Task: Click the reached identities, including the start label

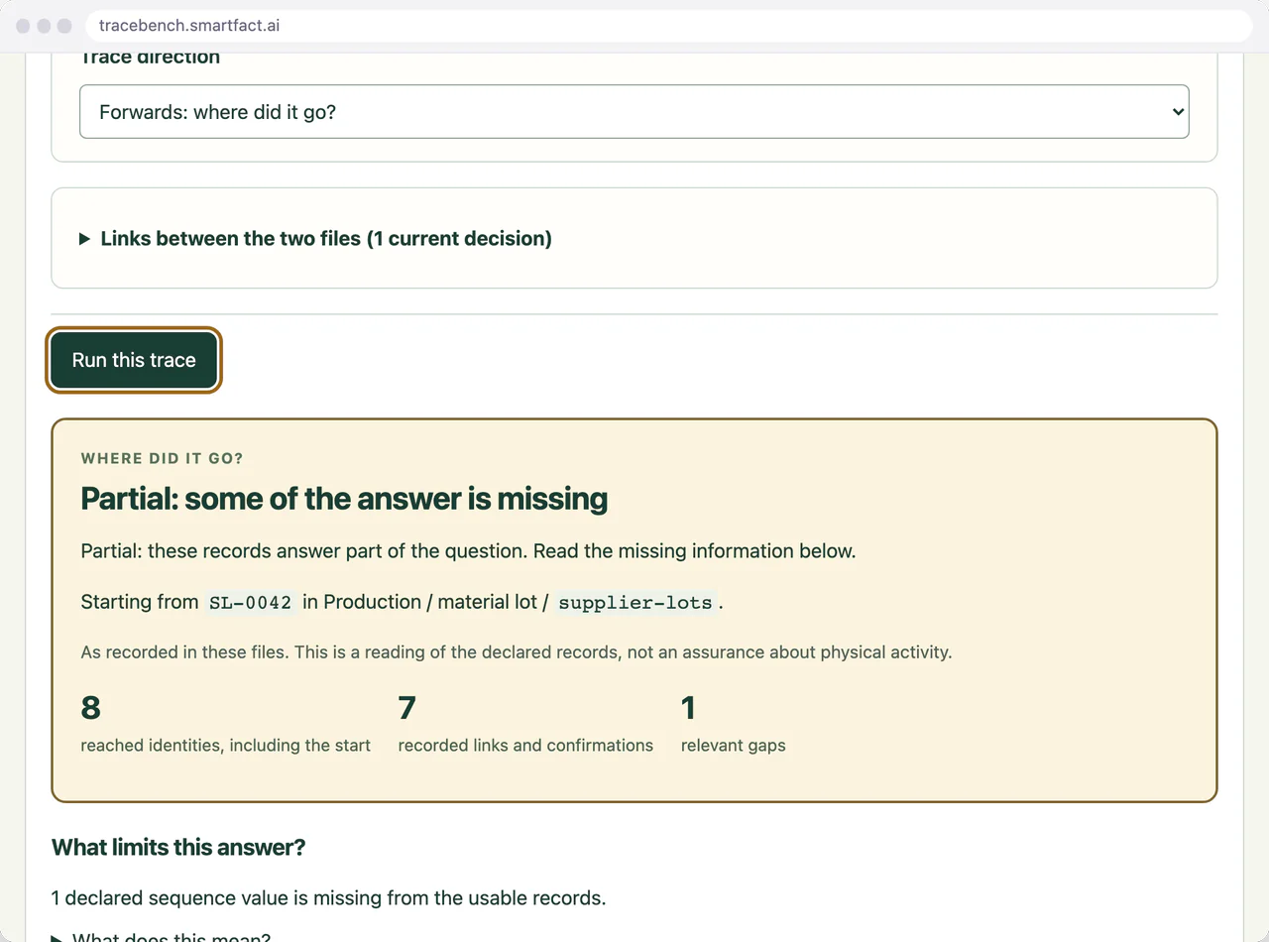Action: (226, 745)
